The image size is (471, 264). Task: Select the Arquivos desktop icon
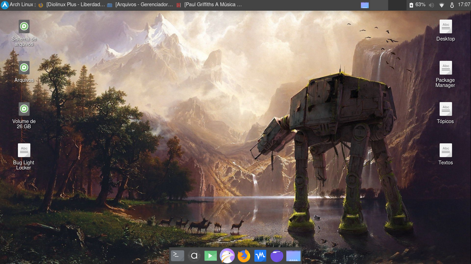point(24,71)
